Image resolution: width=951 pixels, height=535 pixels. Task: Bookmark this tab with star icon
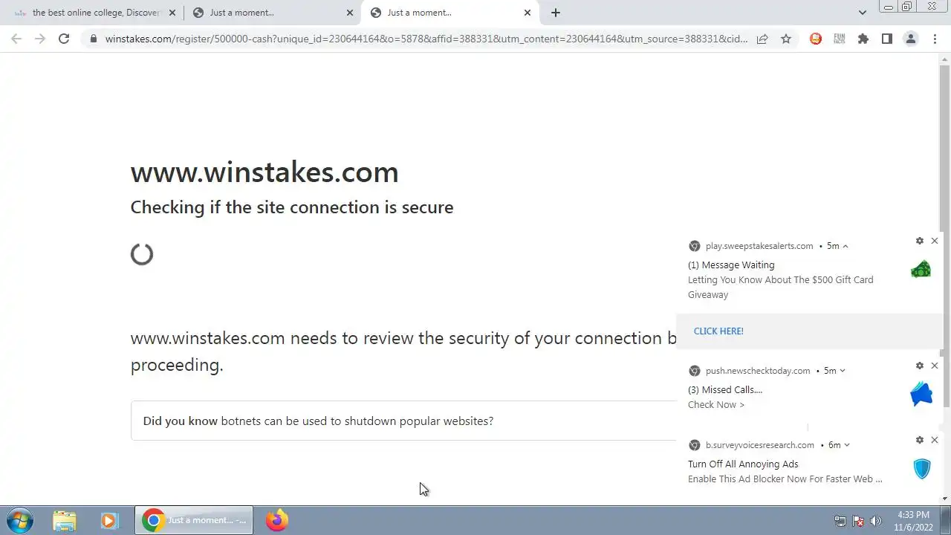click(786, 39)
